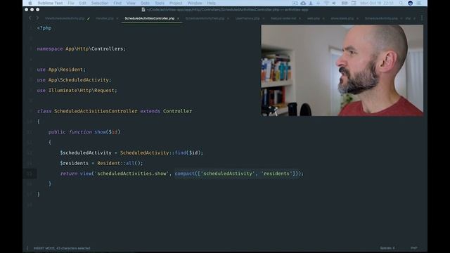Click the file icon in window title
This screenshot has width=450, height=253.
pyautogui.click(x=143, y=10)
